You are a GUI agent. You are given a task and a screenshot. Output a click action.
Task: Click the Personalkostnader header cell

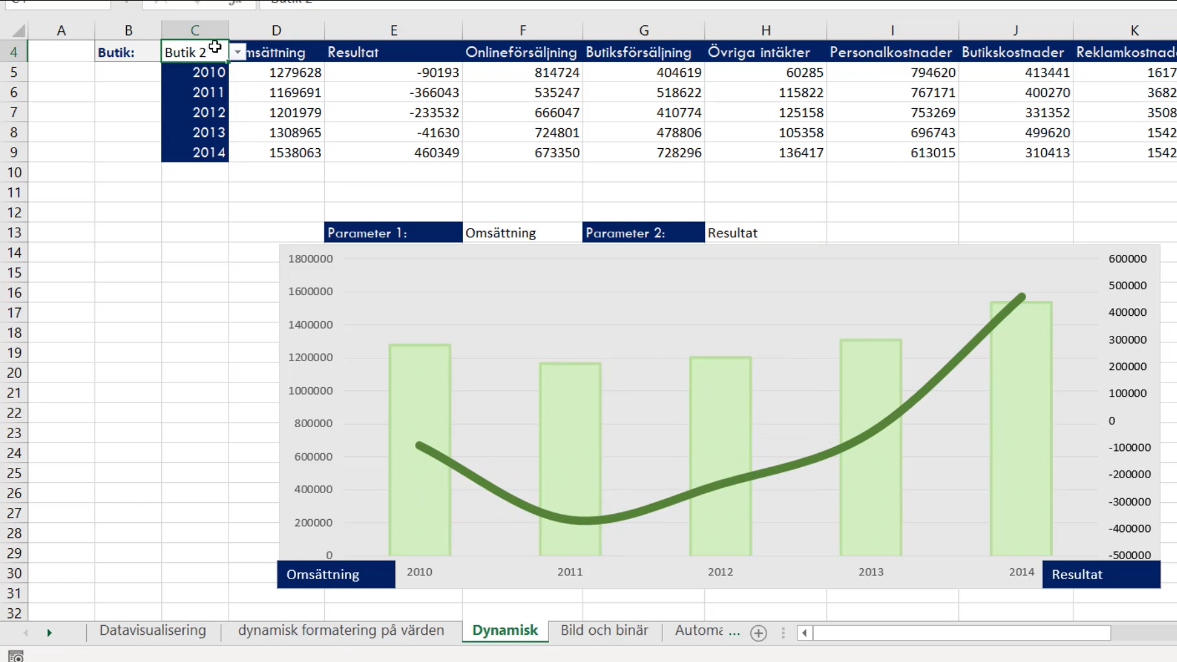[892, 52]
